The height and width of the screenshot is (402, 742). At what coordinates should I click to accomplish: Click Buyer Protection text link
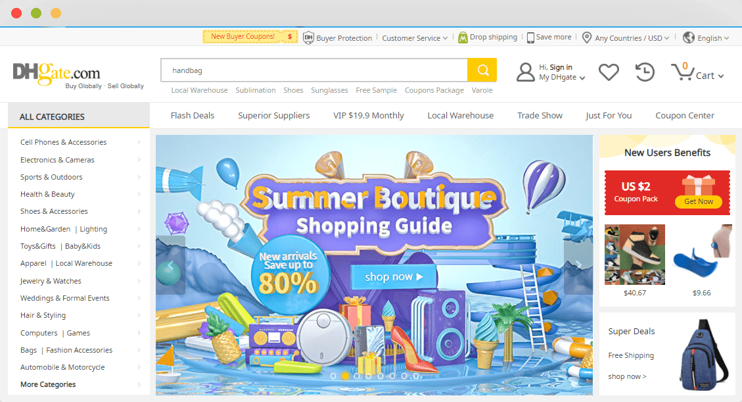point(344,38)
